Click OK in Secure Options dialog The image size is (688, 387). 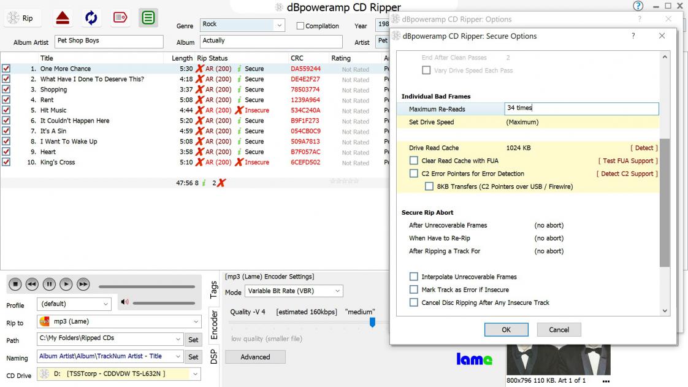(x=506, y=329)
